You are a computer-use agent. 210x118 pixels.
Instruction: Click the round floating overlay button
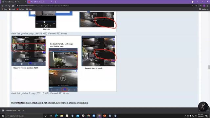[x=203, y=107]
